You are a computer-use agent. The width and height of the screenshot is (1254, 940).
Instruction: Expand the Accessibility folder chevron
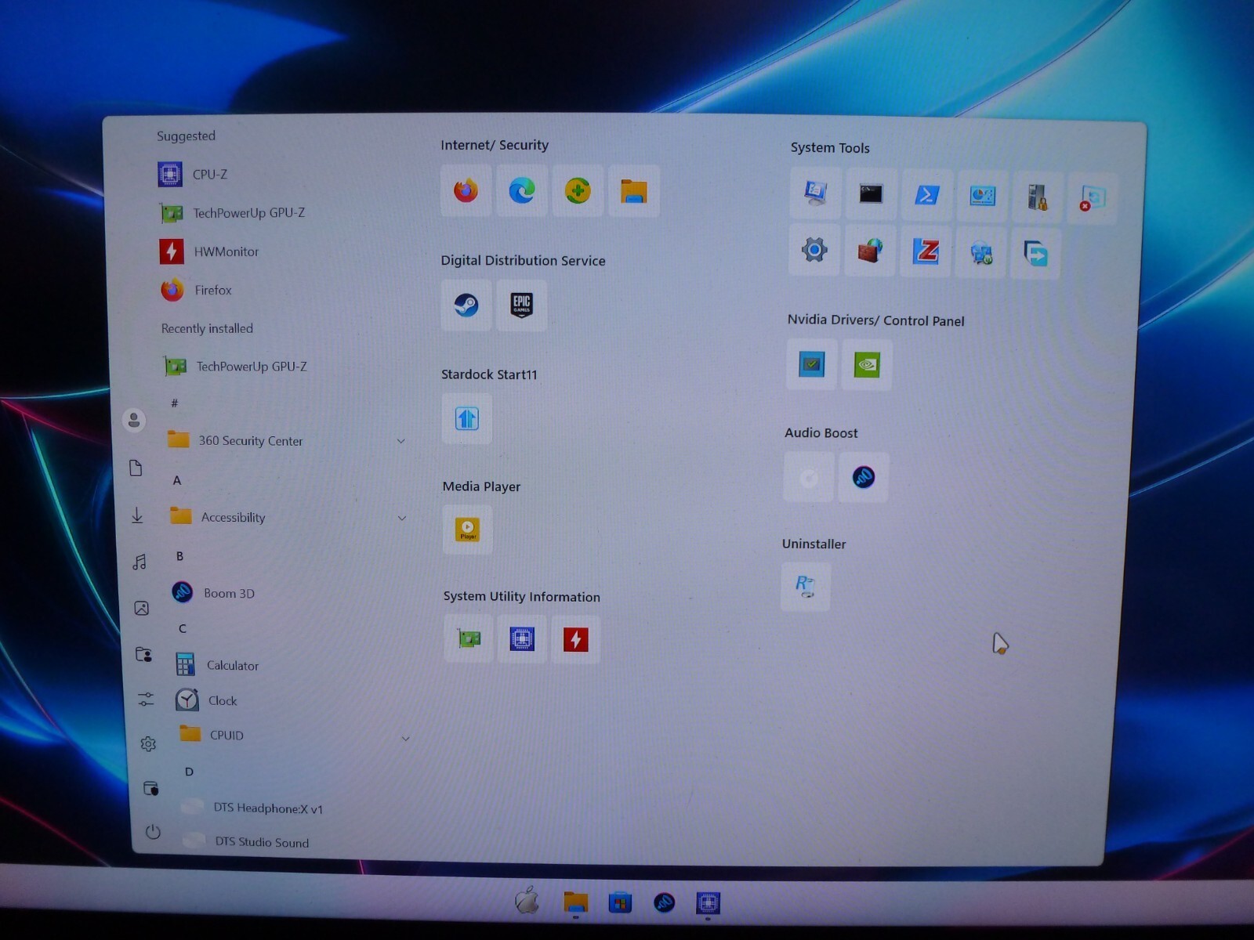coord(402,518)
